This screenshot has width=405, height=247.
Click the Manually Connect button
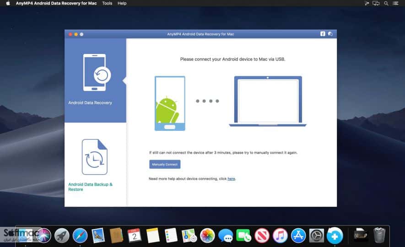tap(165, 164)
